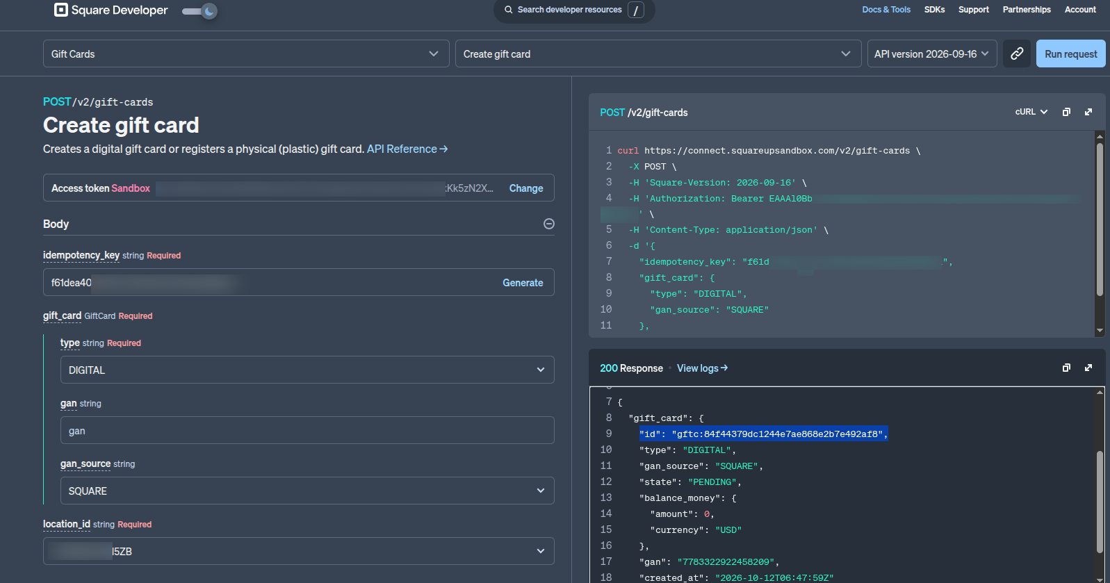Open the Account menu
The image size is (1110, 583).
click(x=1080, y=10)
